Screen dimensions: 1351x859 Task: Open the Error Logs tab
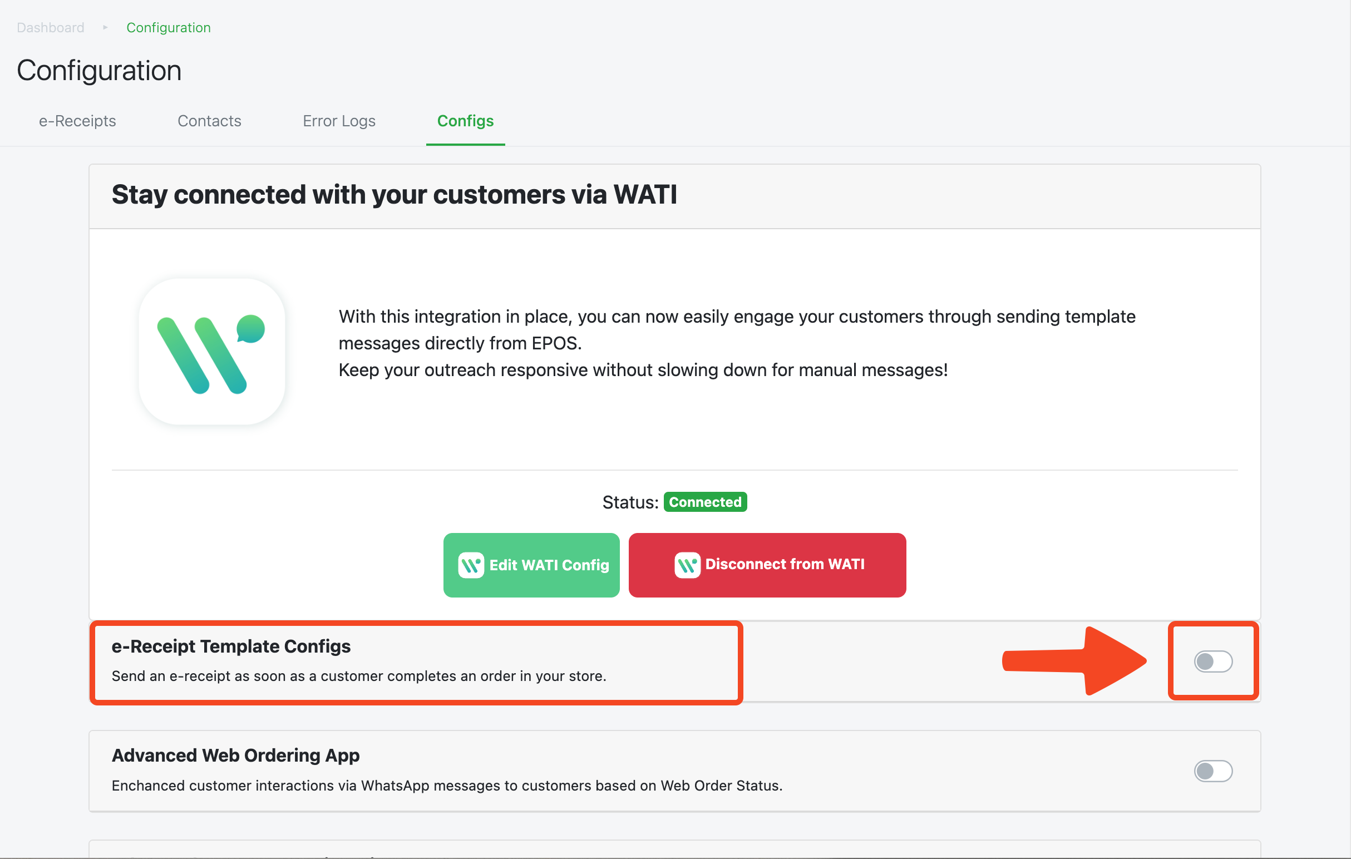(x=339, y=121)
